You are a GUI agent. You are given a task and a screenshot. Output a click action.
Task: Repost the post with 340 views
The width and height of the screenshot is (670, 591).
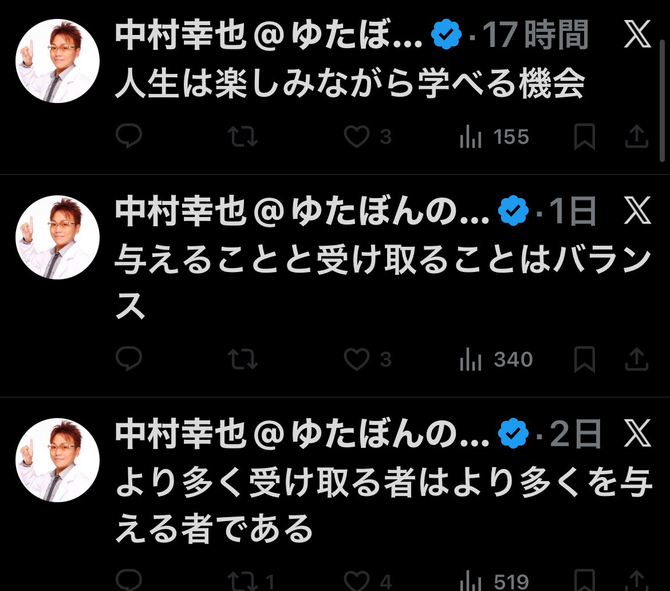(x=243, y=360)
